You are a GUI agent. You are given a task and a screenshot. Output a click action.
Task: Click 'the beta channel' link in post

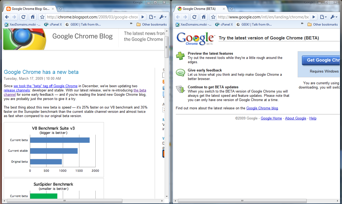(140, 90)
